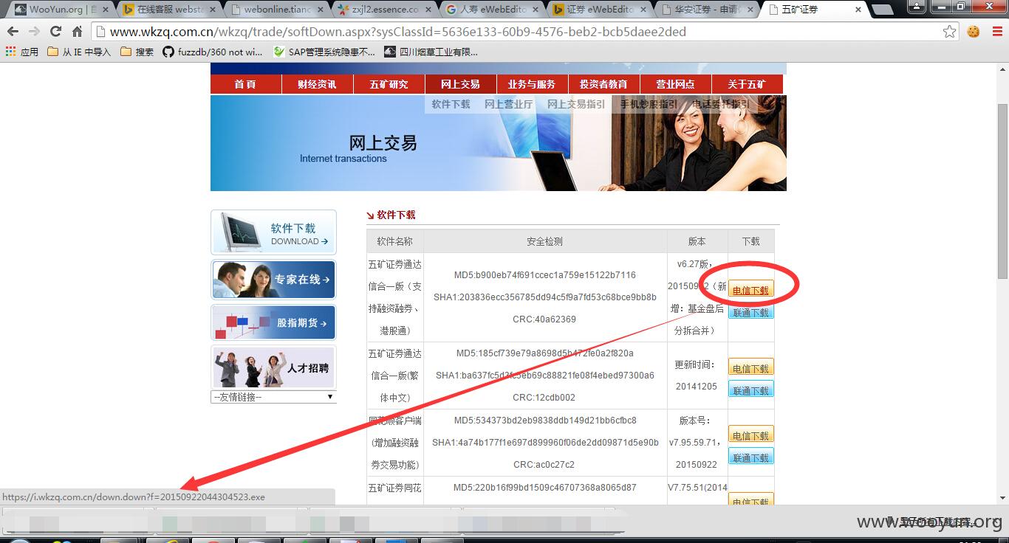Viewport: 1009px width, 543px height.
Task: Open the 业务与服务 navigation item
Action: [x=532, y=84]
